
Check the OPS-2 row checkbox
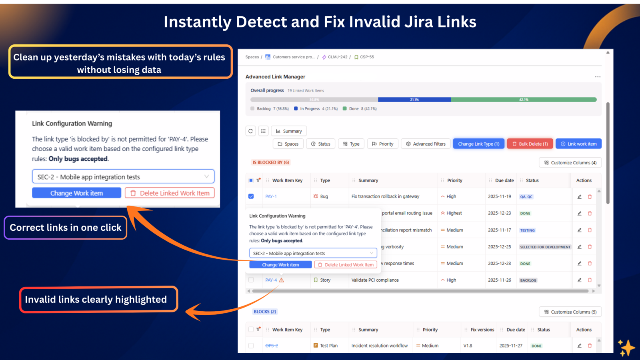[251, 346]
